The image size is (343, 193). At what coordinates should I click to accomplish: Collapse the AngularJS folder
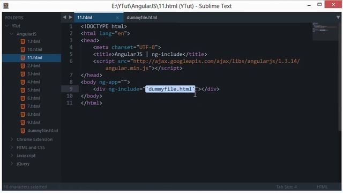tap(11, 34)
